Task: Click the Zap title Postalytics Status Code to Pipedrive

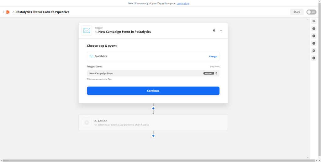Action: pyautogui.click(x=43, y=12)
